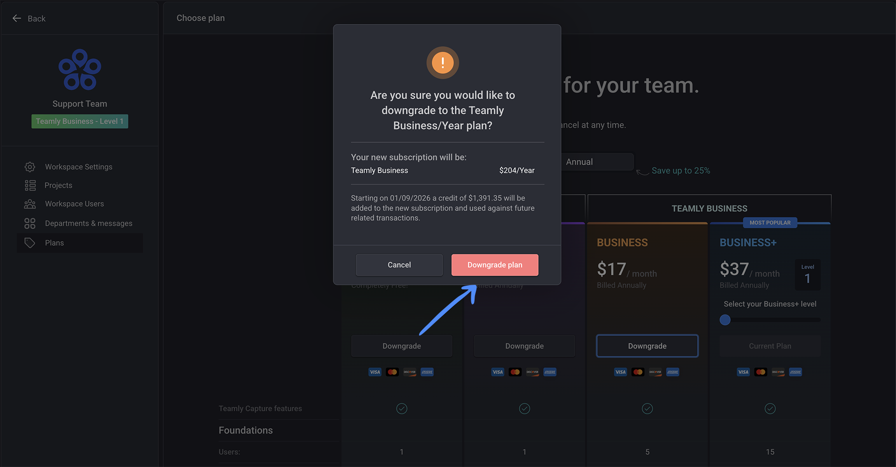Screen dimensions: 896x467
Task: Click Capture features checkmark in first column
Action: [x=402, y=409]
